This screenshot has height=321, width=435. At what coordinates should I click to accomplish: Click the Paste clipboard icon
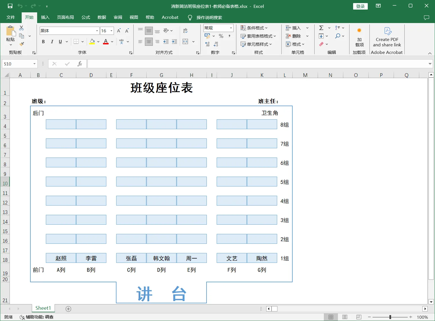pos(10,31)
